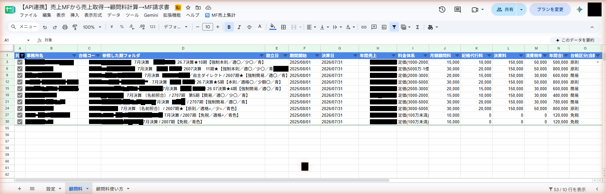Click このデータを要約 button
The height and width of the screenshot is (194, 606).
click(575, 40)
